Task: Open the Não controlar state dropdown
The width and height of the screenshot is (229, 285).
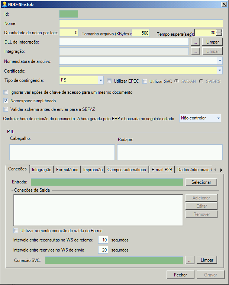Action: (x=218, y=118)
